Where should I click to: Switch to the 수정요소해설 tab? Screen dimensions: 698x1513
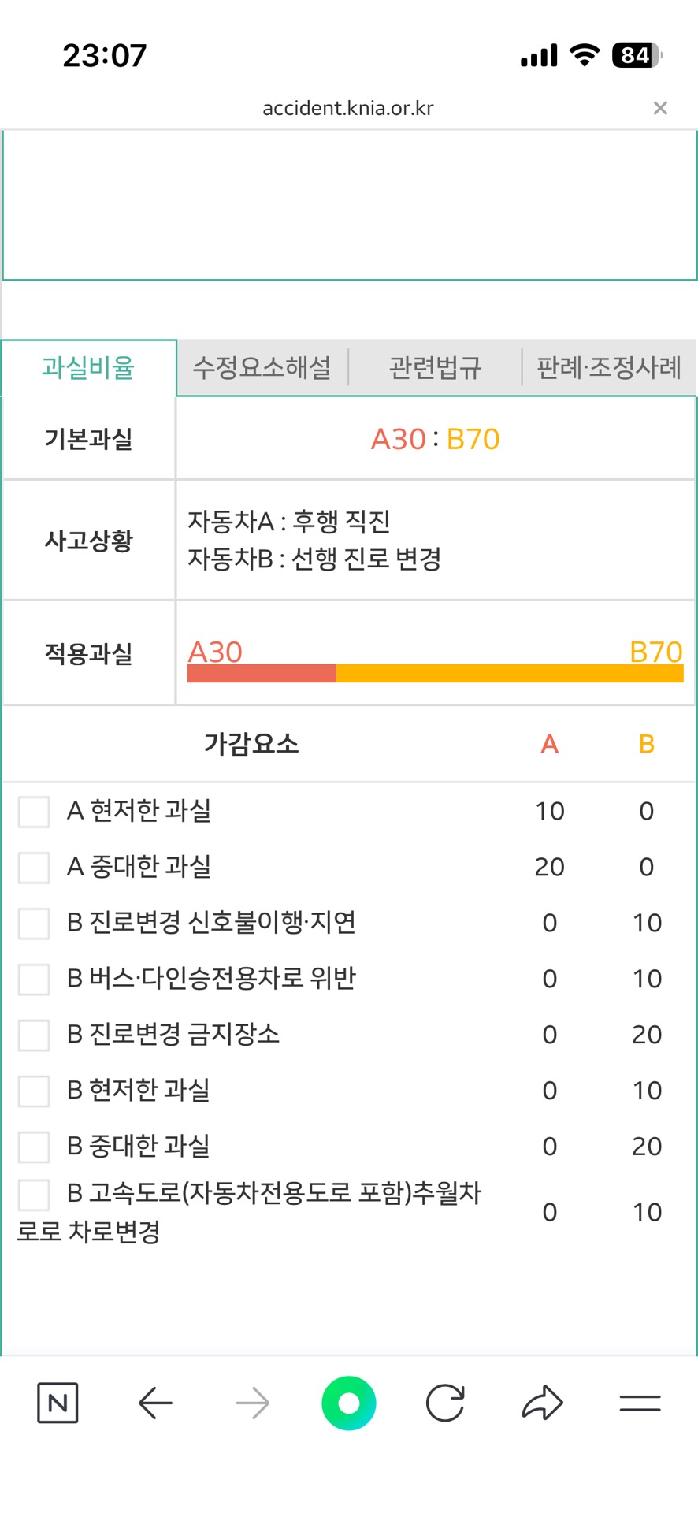point(262,367)
